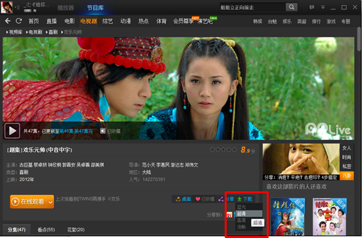Switch to the 播放器 tab
Viewport: 362px width, 238px height.
(x=66, y=8)
